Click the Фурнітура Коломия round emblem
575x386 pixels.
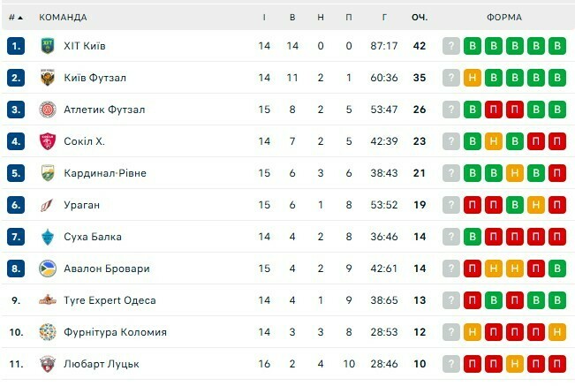48,332
